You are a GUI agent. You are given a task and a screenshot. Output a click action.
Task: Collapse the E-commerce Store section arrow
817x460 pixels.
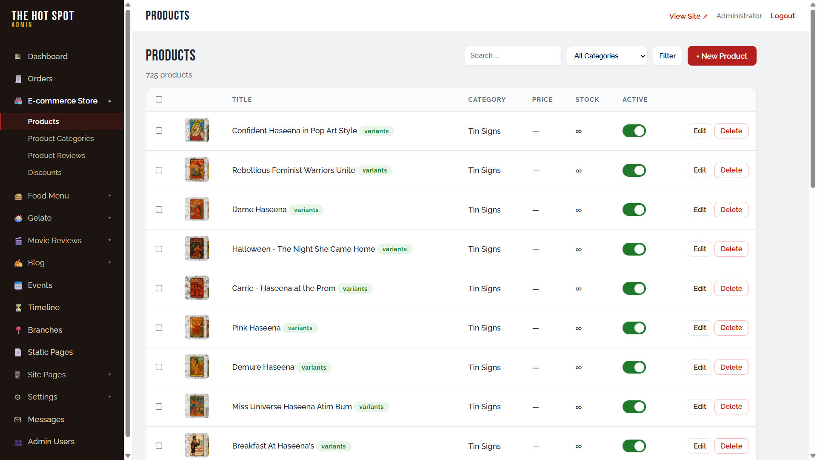110,101
